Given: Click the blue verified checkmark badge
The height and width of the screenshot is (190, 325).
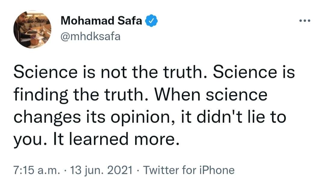Looking at the screenshot, I should pyautogui.click(x=151, y=21).
